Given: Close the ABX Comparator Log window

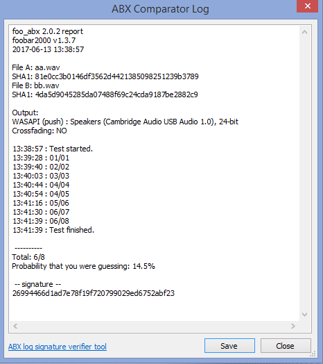Looking at the screenshot, I should (x=308, y=6).
